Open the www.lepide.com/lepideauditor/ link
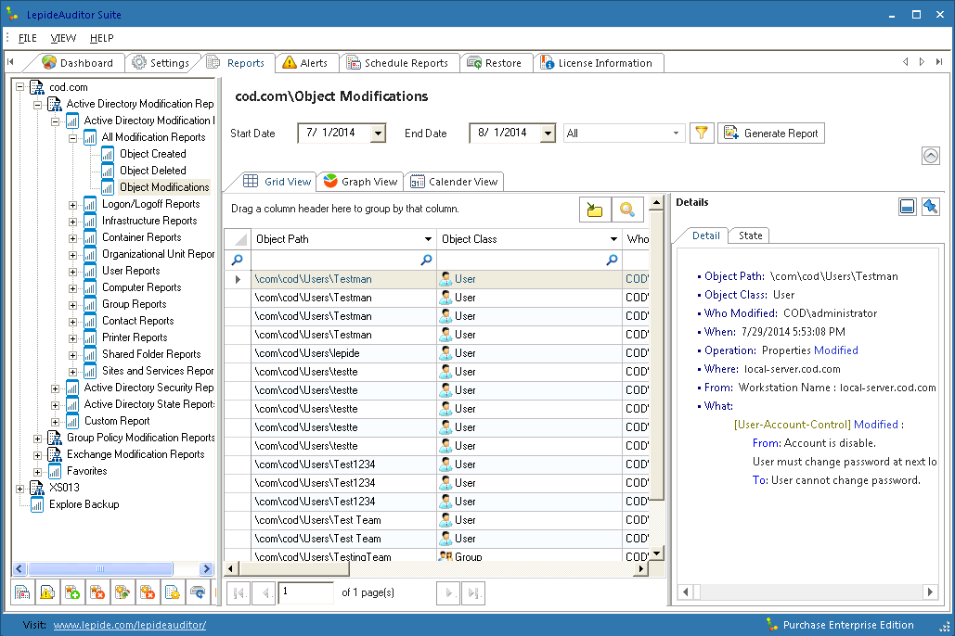The height and width of the screenshot is (636, 955). pyautogui.click(x=130, y=625)
